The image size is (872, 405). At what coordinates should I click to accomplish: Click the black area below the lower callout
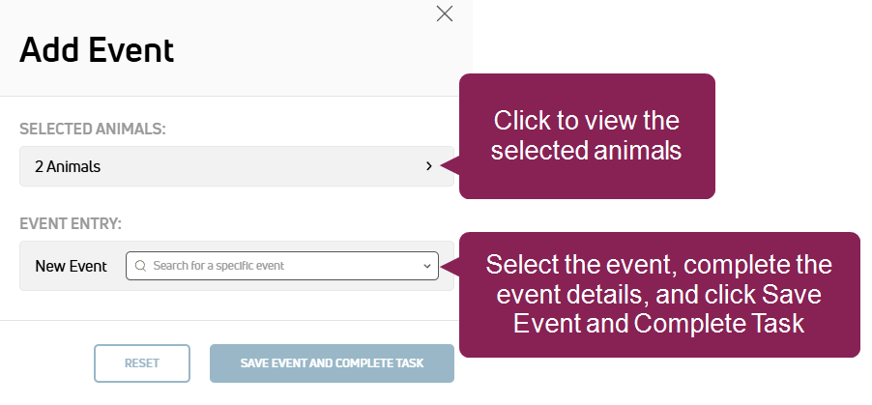click(667, 382)
